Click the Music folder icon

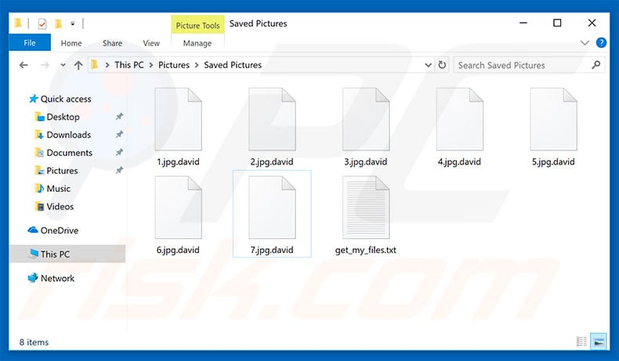(39, 188)
